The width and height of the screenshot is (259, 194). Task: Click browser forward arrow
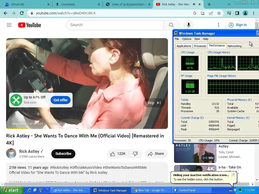[x=14, y=13]
